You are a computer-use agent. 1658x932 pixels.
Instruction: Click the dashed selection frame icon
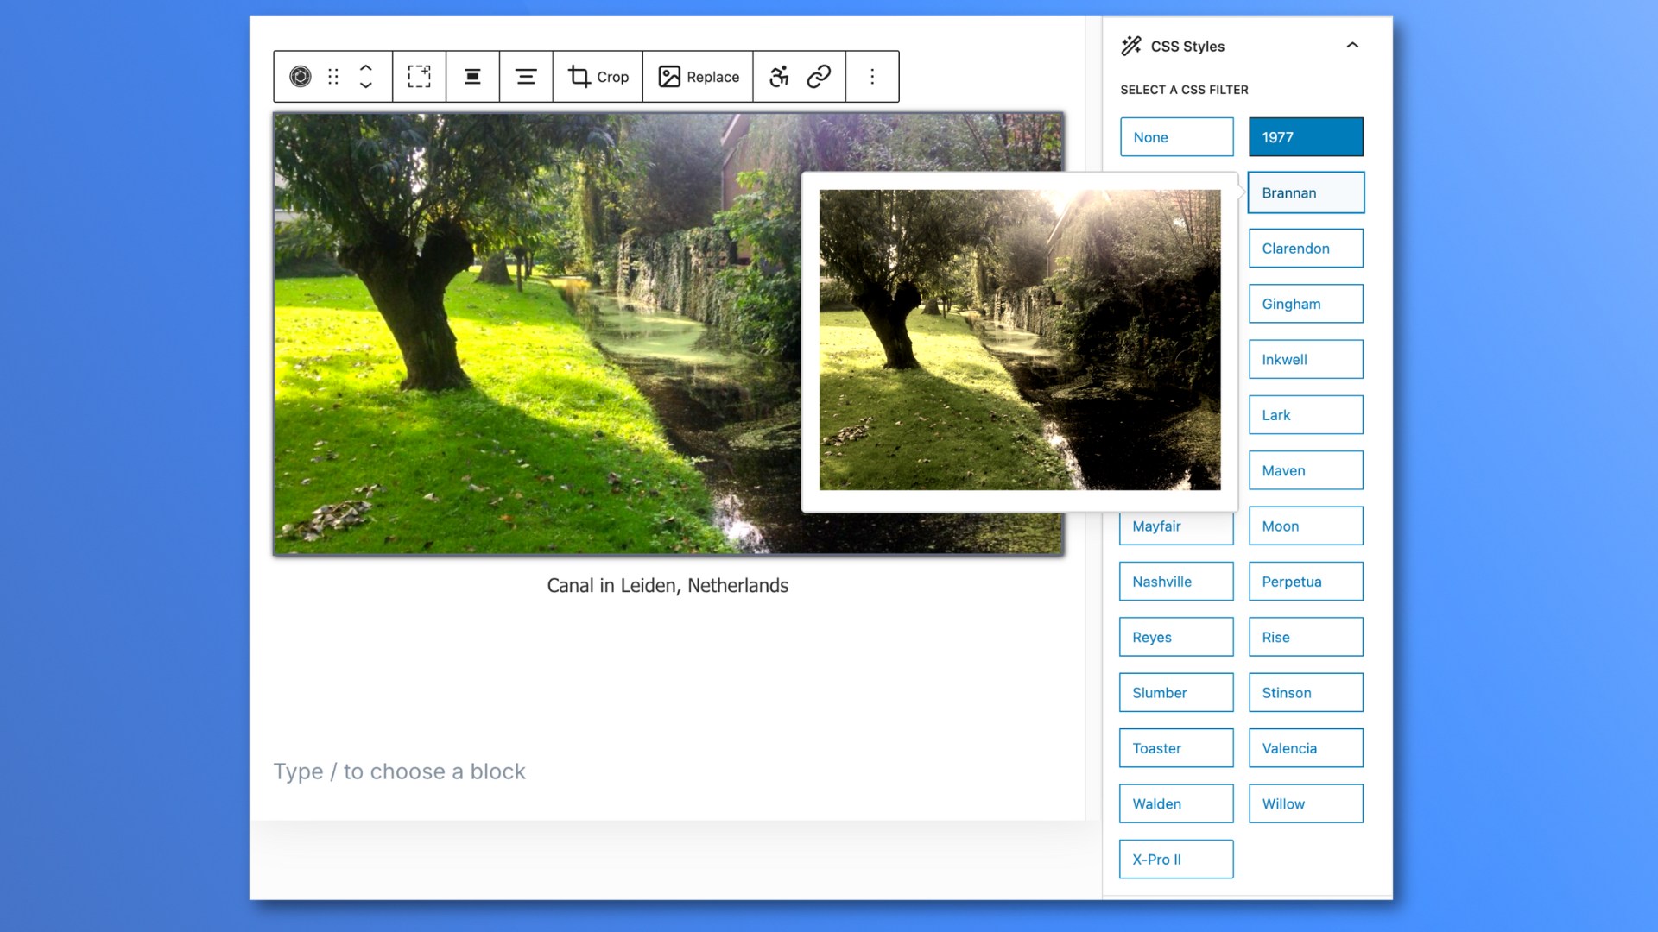coord(419,77)
